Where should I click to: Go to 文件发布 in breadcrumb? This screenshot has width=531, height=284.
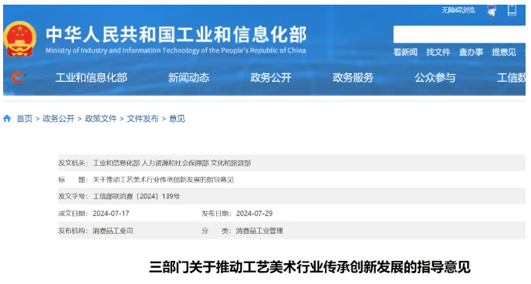(x=143, y=119)
